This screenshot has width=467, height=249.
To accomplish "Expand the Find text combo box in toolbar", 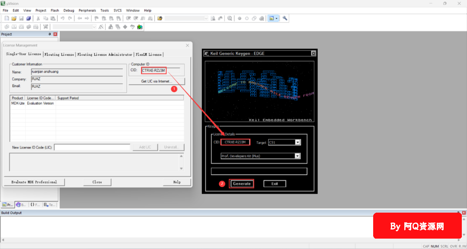I will 206,19.
